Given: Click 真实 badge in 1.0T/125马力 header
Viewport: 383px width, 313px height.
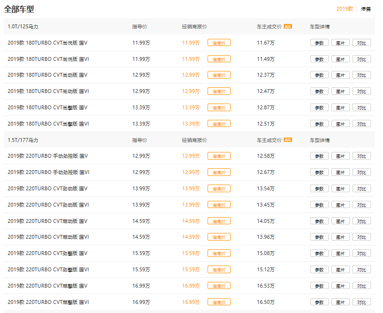Looking at the screenshot, I should tap(288, 26).
